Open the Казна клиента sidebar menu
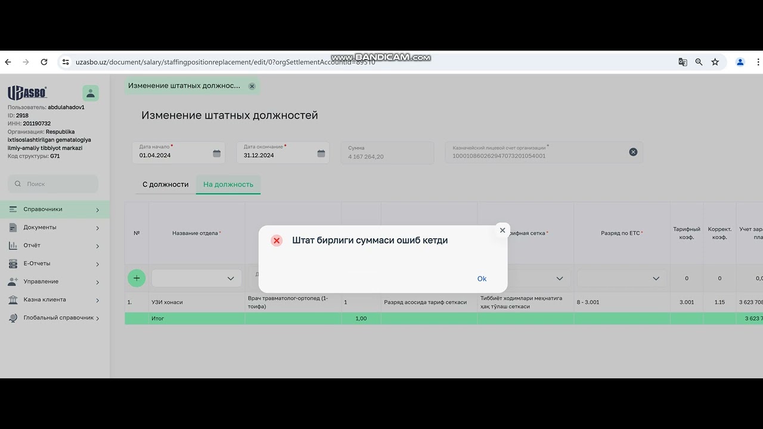This screenshot has height=429, width=763. point(55,300)
